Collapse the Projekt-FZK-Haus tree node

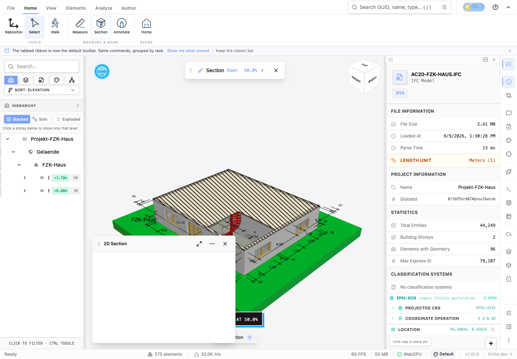(x=8, y=139)
